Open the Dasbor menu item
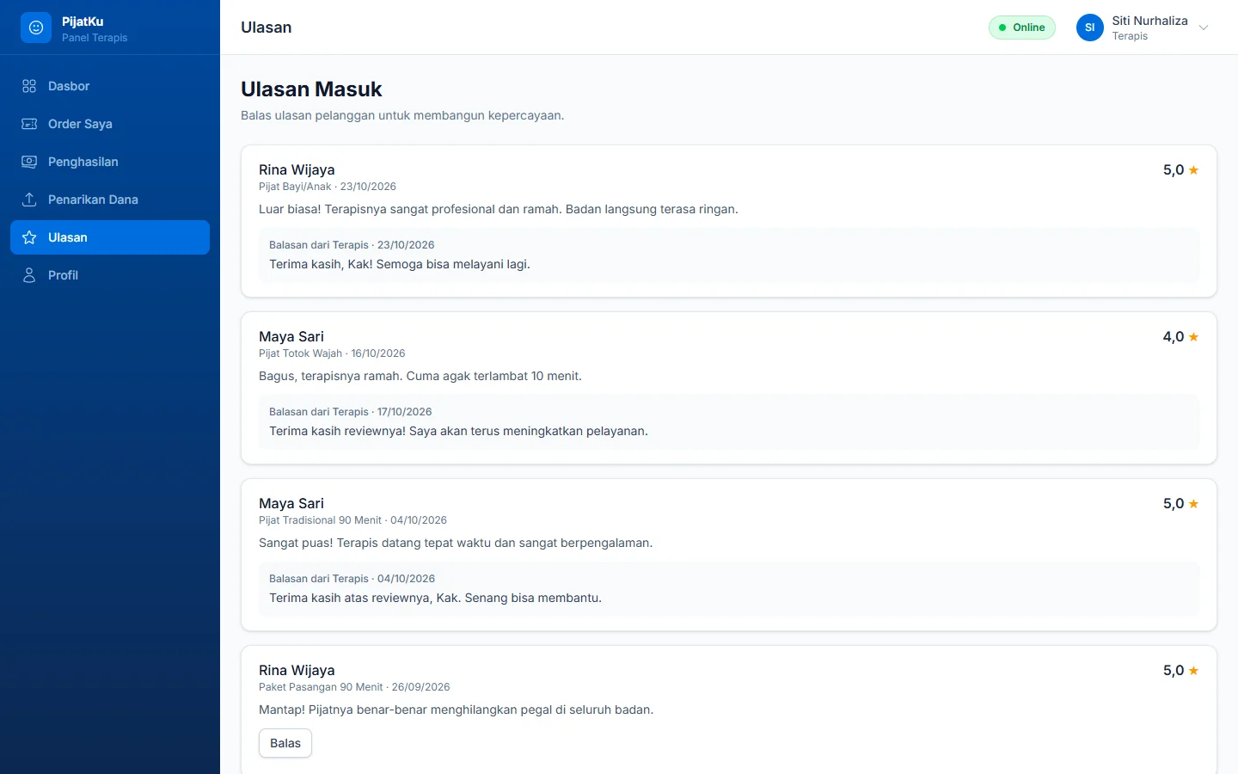 click(x=110, y=86)
